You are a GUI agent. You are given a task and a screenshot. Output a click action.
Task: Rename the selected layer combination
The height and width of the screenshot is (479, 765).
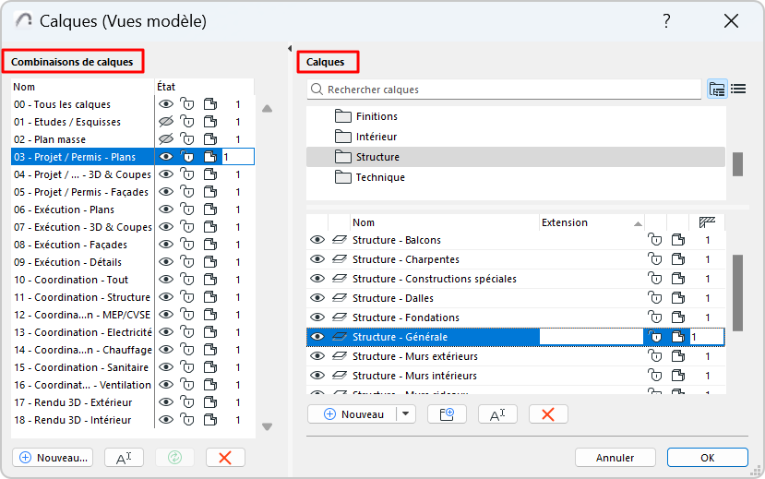[124, 458]
